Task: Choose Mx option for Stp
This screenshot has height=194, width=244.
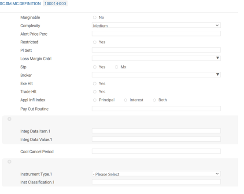Action: [116, 67]
